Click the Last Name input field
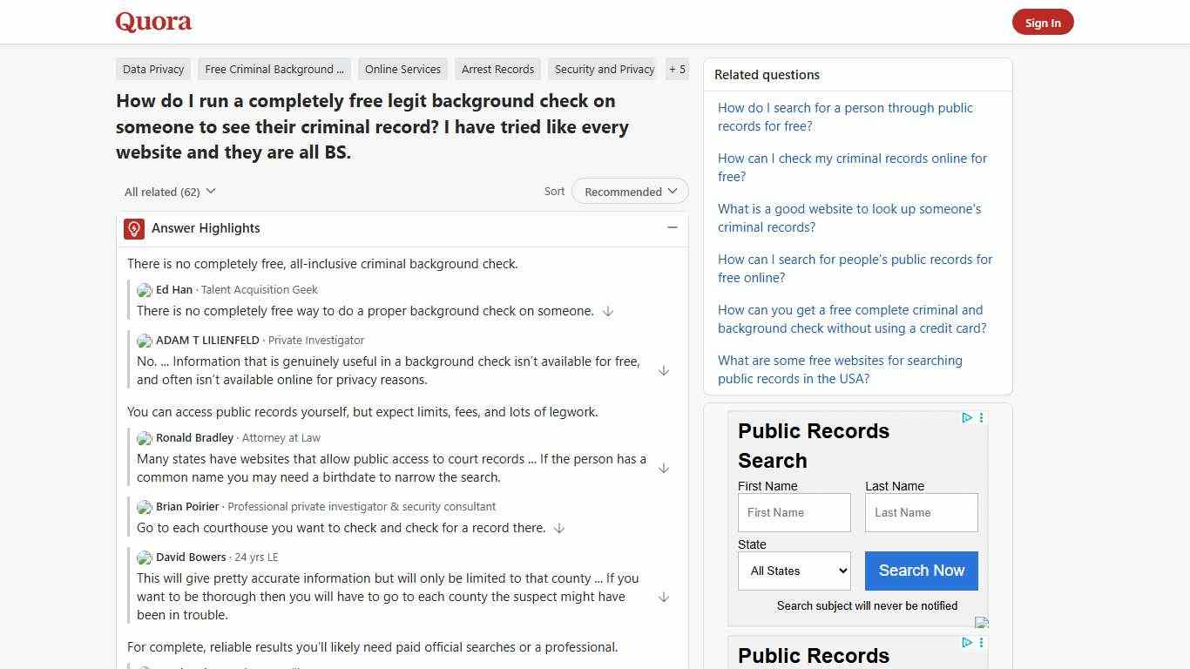 pyautogui.click(x=921, y=512)
